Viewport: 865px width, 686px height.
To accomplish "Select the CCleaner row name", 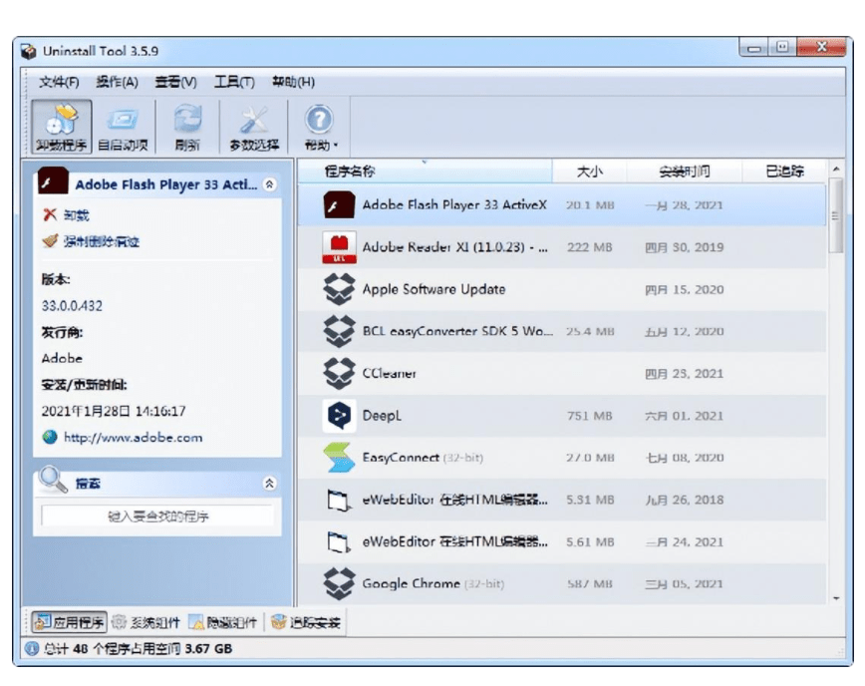I will click(389, 374).
